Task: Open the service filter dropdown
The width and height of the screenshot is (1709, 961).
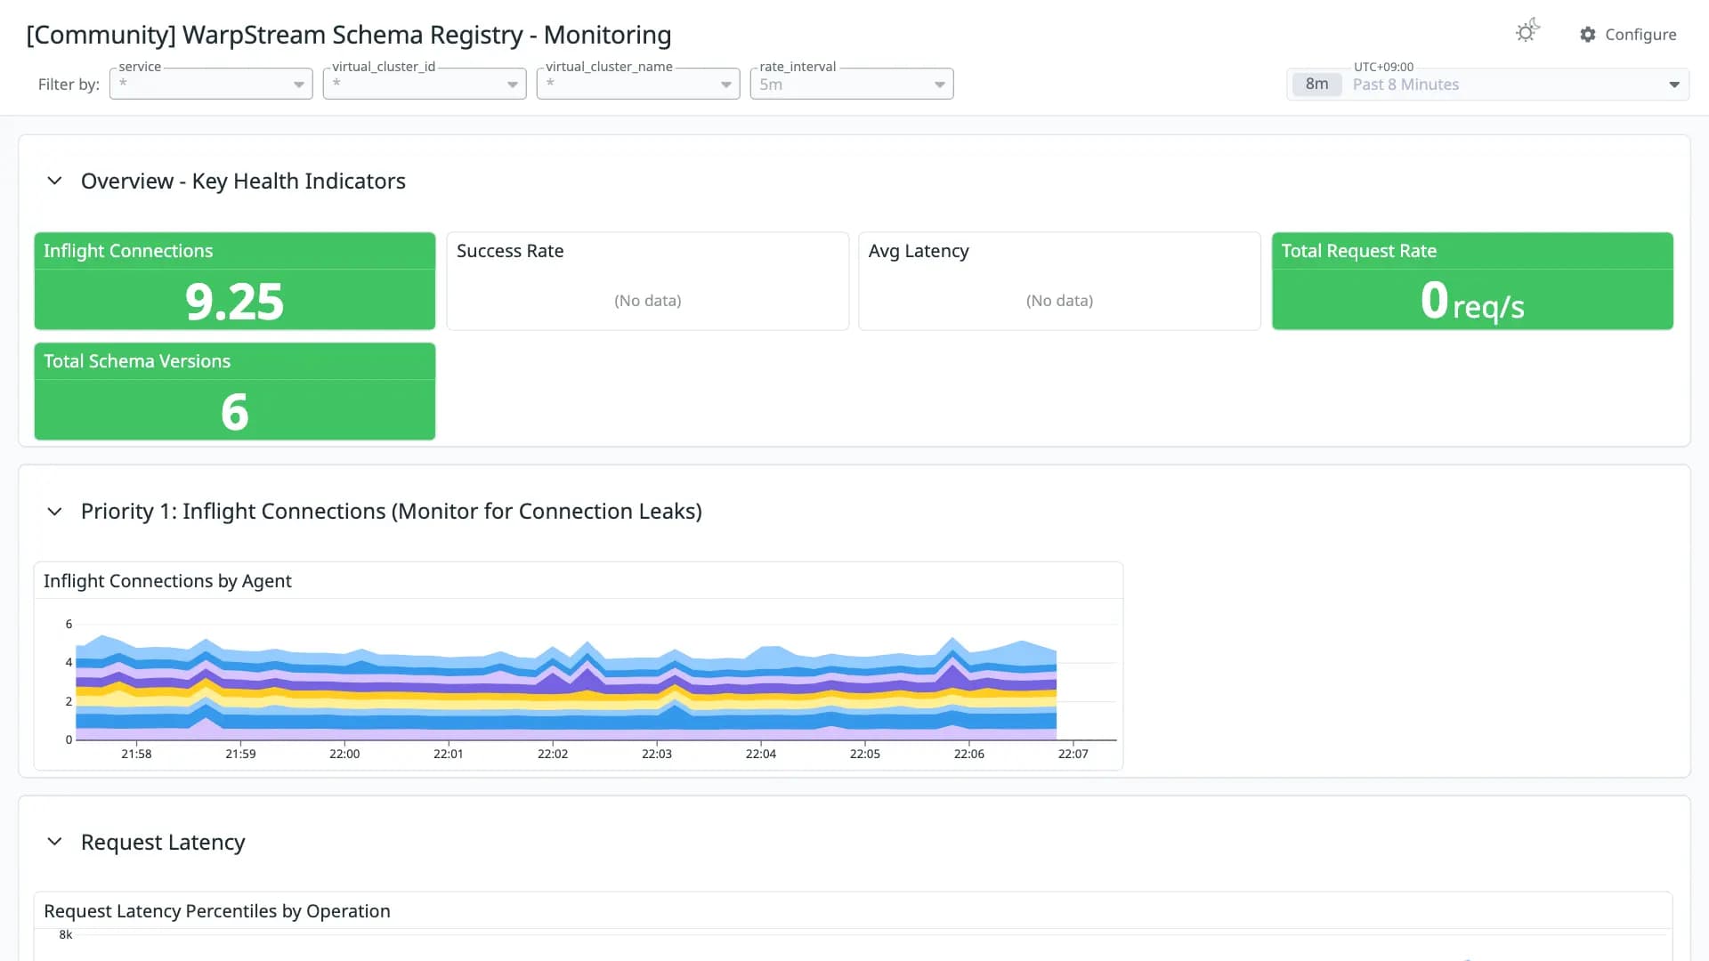Action: click(x=211, y=84)
